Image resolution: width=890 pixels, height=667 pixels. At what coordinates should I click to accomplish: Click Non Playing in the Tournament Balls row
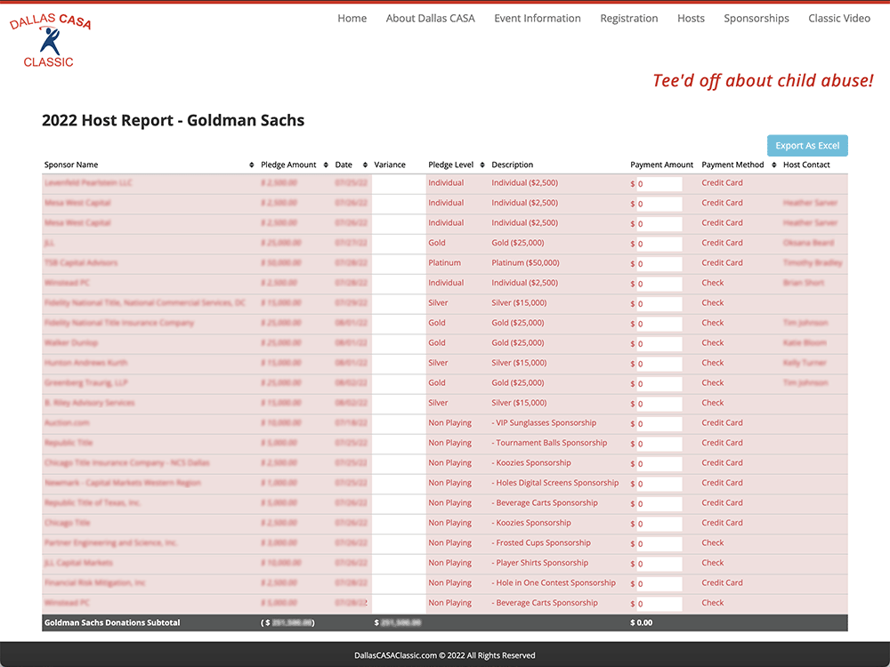tap(450, 442)
